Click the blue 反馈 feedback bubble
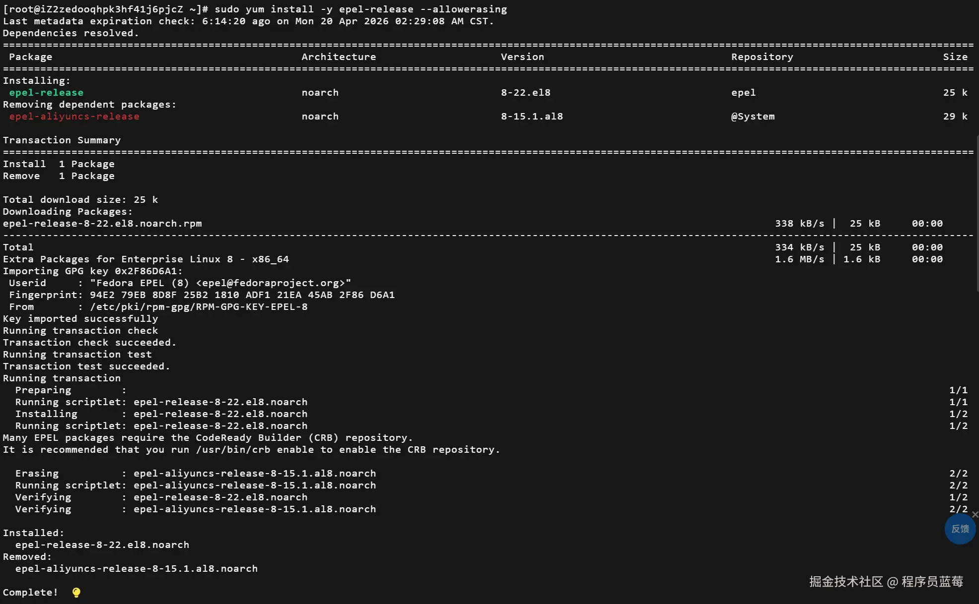The width and height of the screenshot is (979, 604). pyautogui.click(x=960, y=529)
